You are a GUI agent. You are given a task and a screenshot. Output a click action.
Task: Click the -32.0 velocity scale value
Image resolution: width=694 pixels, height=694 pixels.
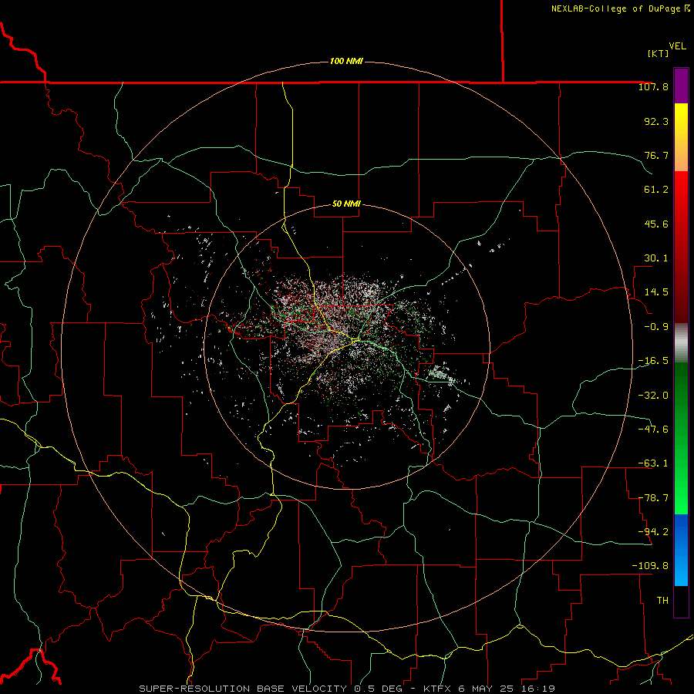[x=653, y=396]
